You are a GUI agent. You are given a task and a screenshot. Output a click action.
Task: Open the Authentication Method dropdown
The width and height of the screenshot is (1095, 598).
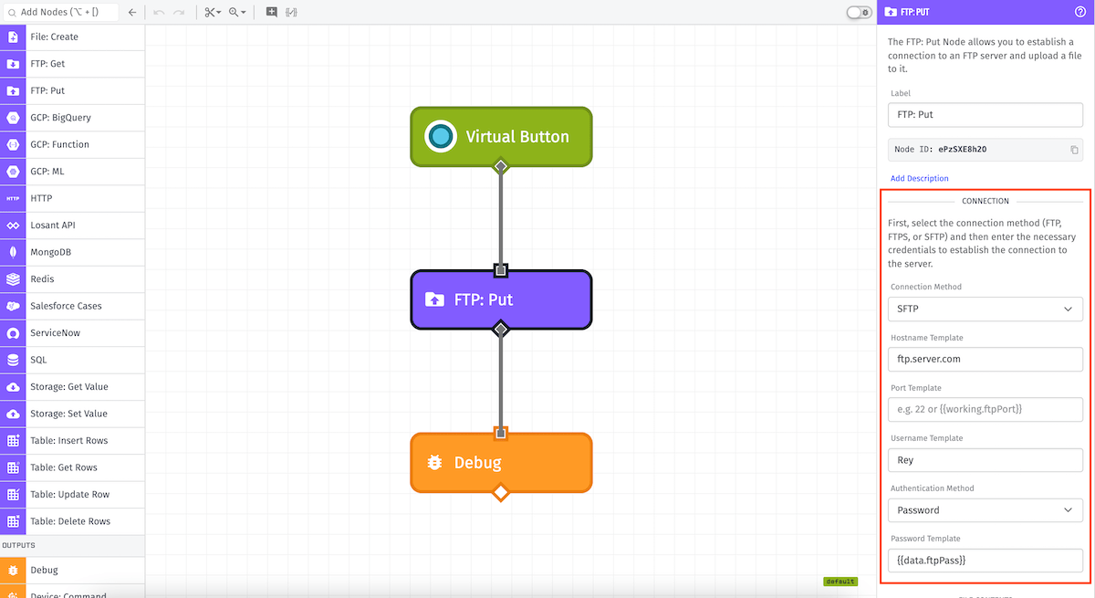tap(985, 510)
